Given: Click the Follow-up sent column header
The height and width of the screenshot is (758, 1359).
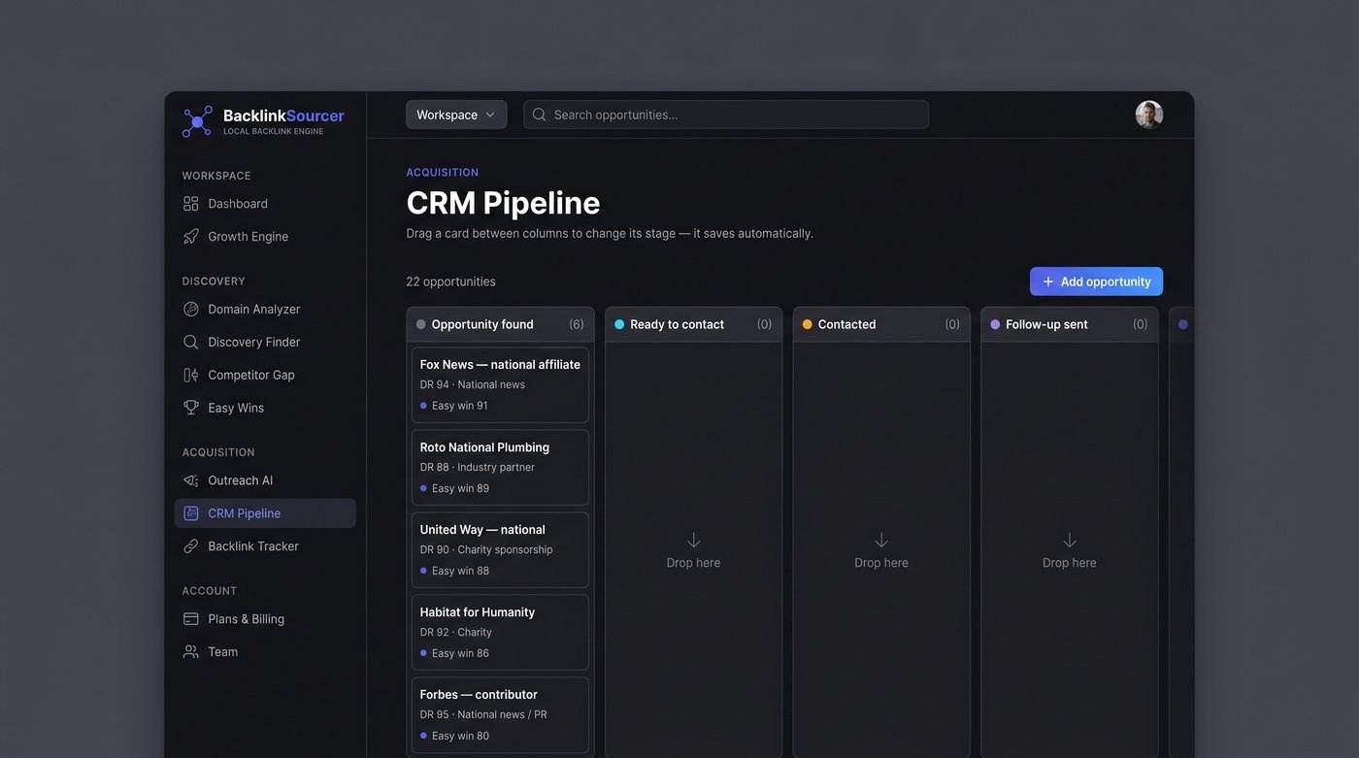Looking at the screenshot, I should 1070,325.
